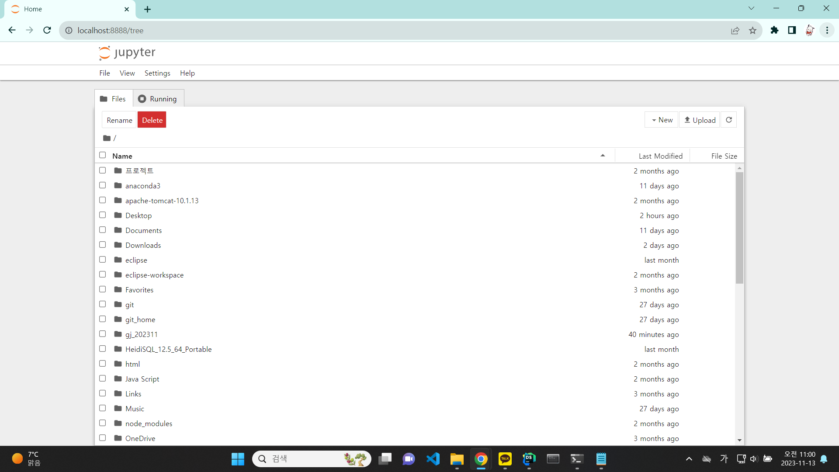
Task: Click the root folder breadcrumb icon
Action: tap(107, 138)
